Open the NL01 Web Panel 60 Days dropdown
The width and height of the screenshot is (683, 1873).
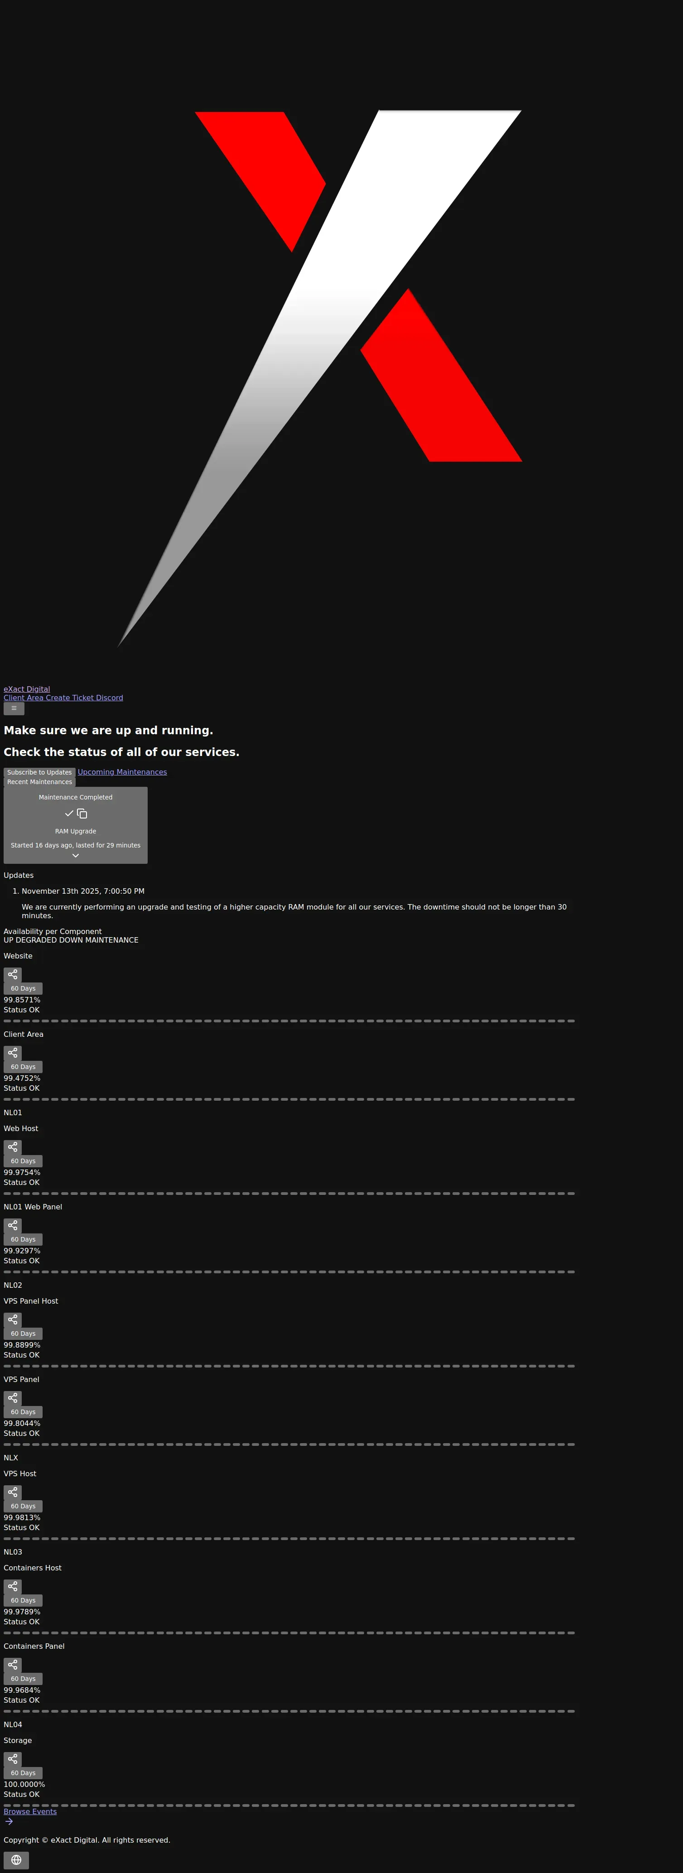(x=23, y=1240)
